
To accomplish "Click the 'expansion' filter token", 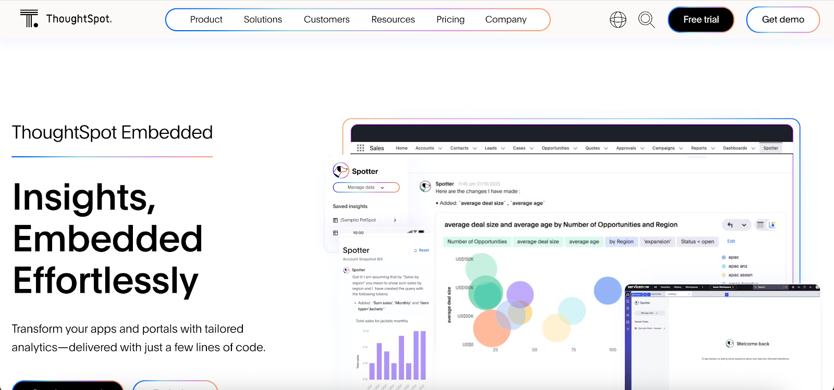I will click(657, 242).
